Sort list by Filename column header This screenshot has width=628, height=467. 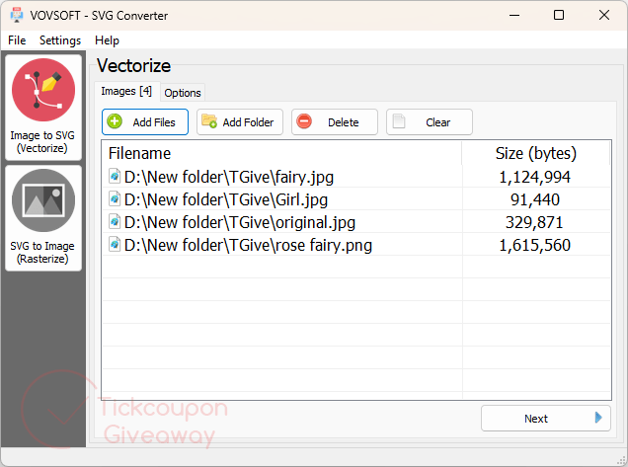[281, 153]
